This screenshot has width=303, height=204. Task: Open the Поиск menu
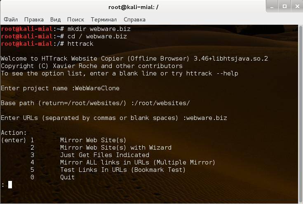click(75, 19)
